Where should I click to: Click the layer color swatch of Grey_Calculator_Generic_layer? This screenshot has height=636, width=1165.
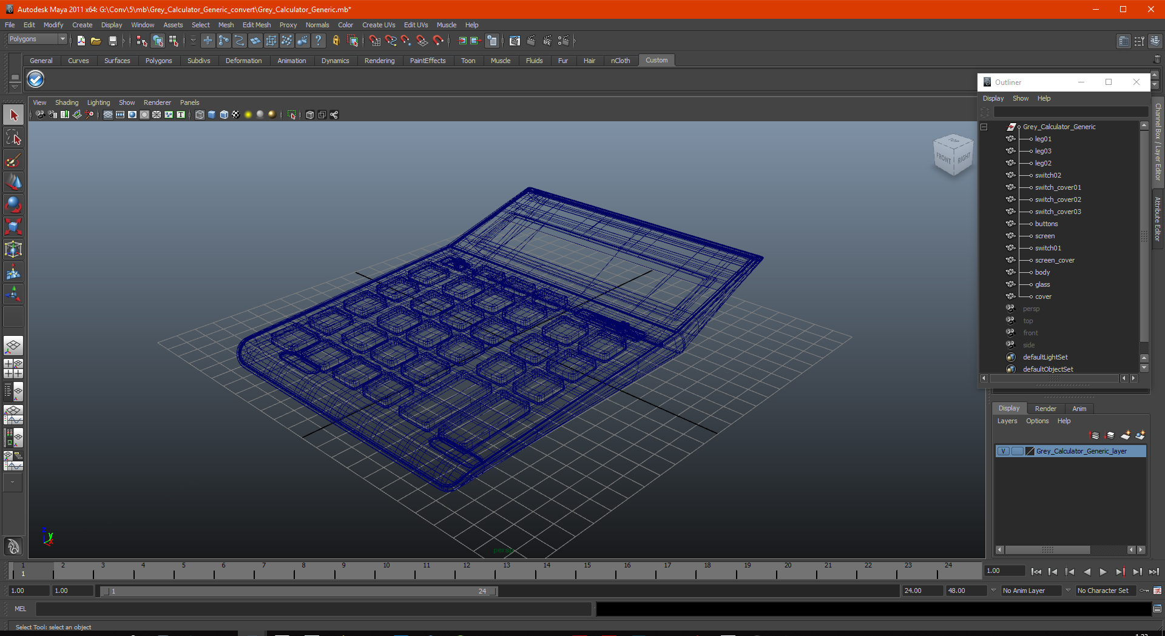[x=1030, y=451]
